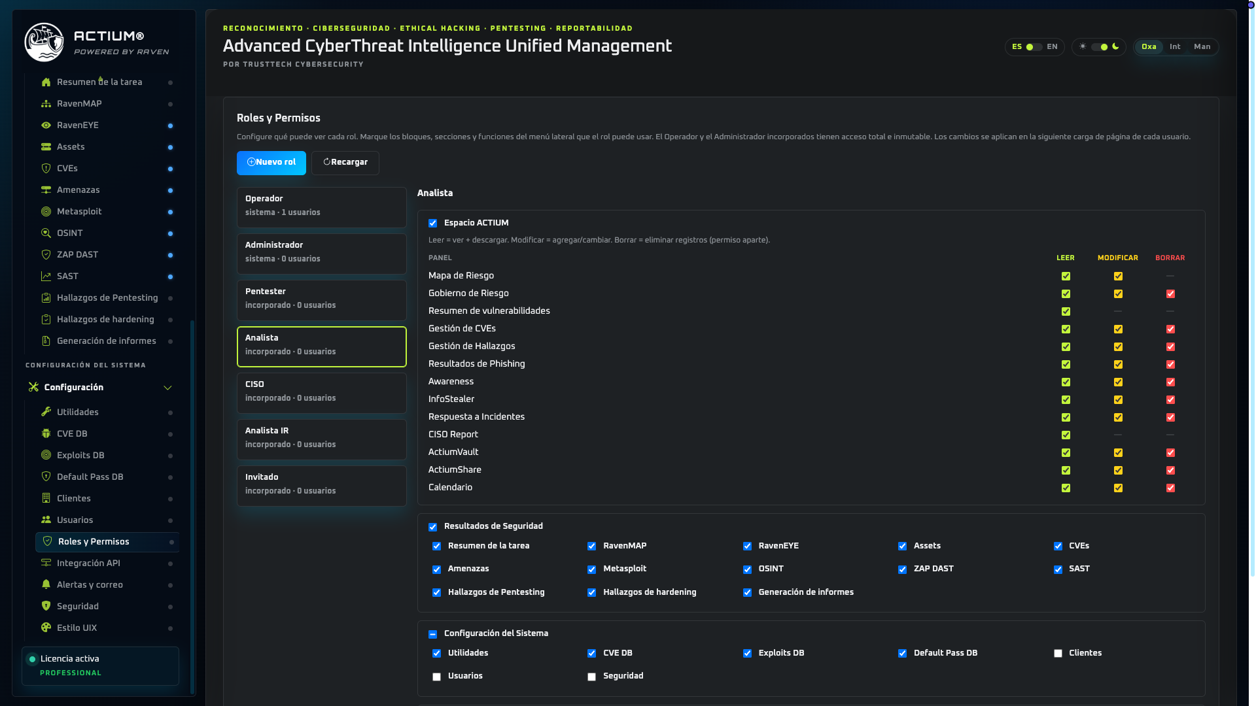Open Roles y Permisos in the sidebar

click(x=107, y=542)
